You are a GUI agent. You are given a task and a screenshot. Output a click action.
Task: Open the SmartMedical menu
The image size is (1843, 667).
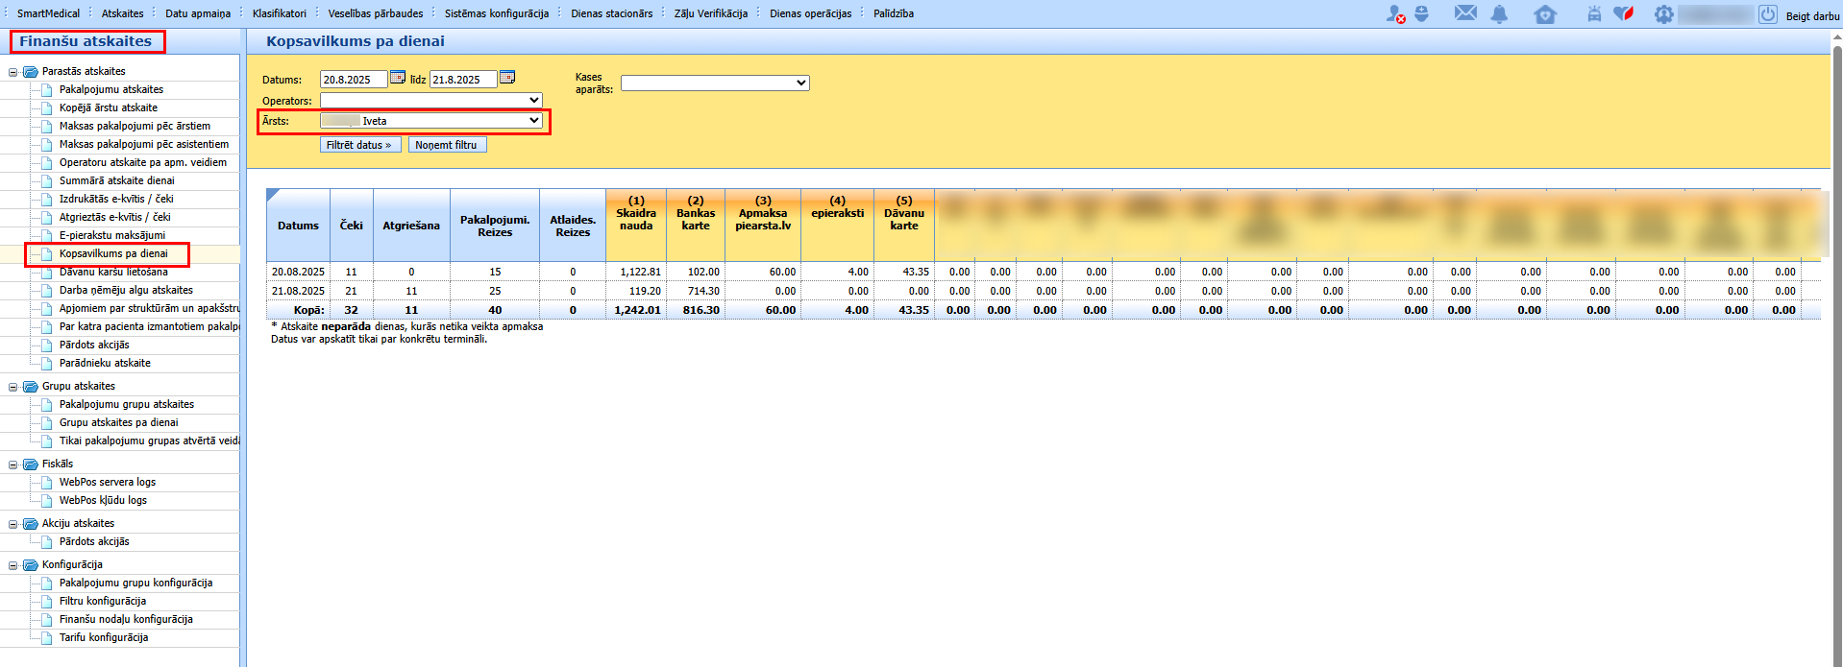click(48, 13)
